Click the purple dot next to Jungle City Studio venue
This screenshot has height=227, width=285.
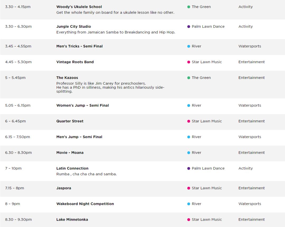click(x=189, y=27)
